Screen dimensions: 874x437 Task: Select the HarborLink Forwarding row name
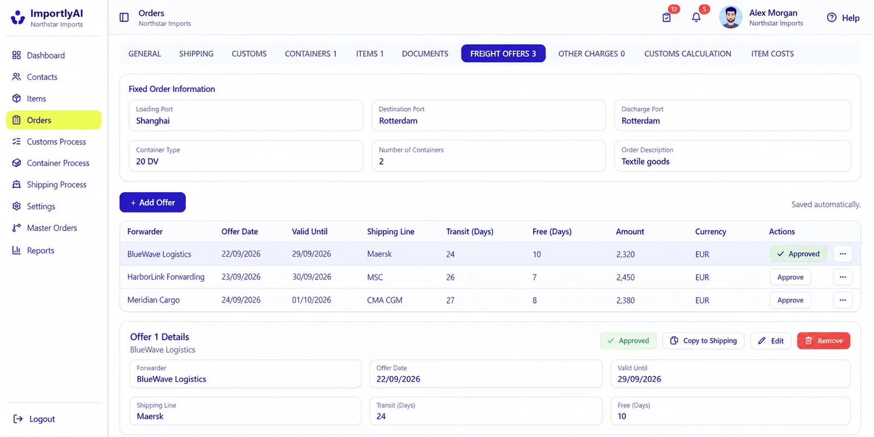(x=166, y=277)
